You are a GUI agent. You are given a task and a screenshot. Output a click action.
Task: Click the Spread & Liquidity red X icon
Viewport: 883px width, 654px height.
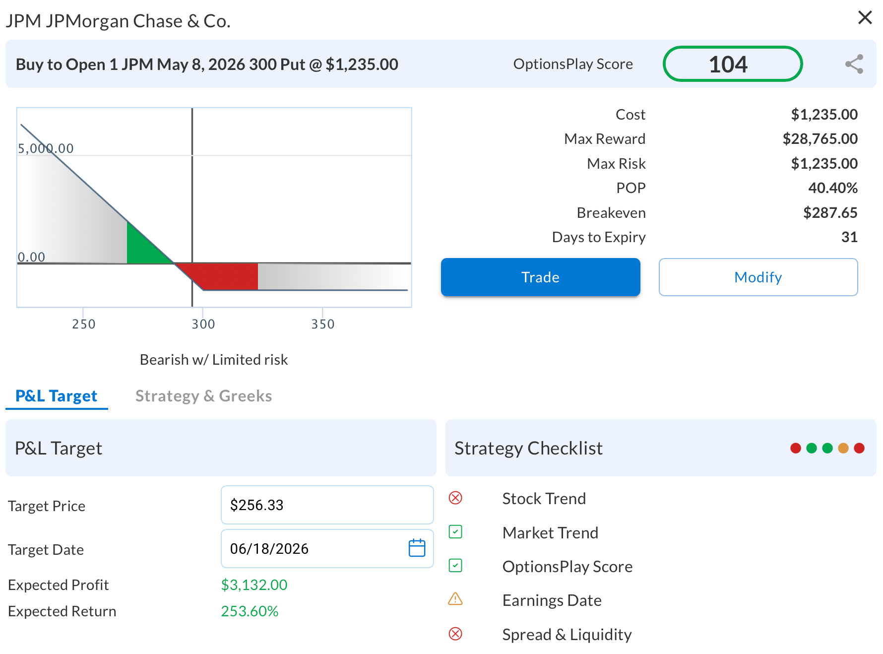pyautogui.click(x=455, y=634)
